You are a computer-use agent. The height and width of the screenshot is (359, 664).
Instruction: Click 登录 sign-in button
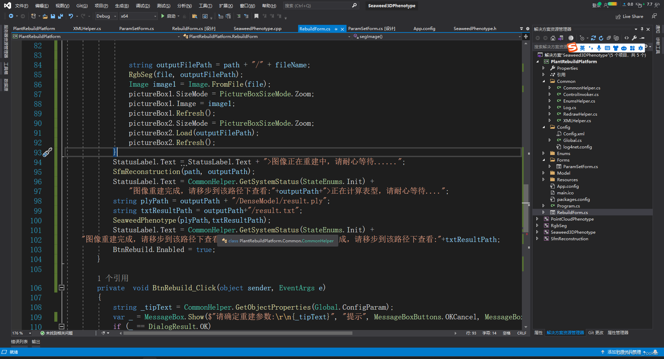(x=597, y=5)
